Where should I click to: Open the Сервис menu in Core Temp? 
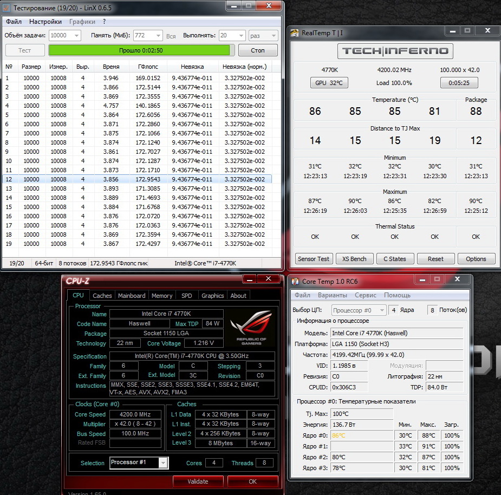[365, 295]
